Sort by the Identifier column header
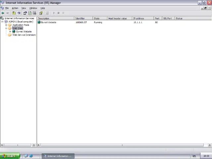This screenshot has height=159, width=212. coord(83,19)
